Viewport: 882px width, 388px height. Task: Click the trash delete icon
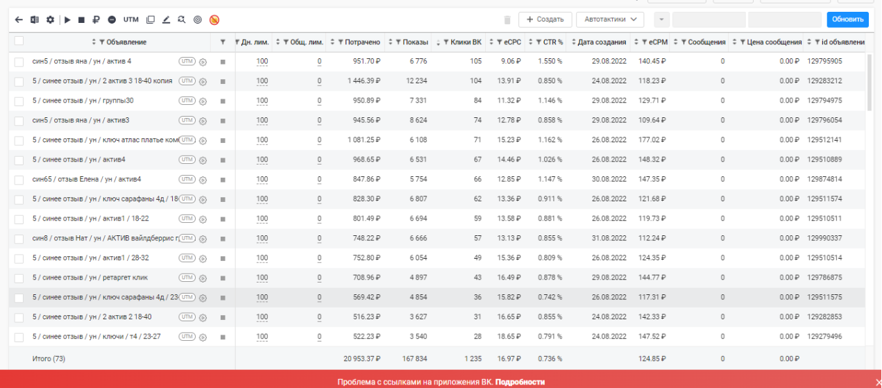click(x=507, y=19)
